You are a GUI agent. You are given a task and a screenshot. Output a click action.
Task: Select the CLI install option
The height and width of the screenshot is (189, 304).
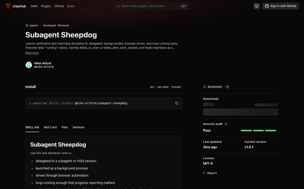click(x=152, y=87)
